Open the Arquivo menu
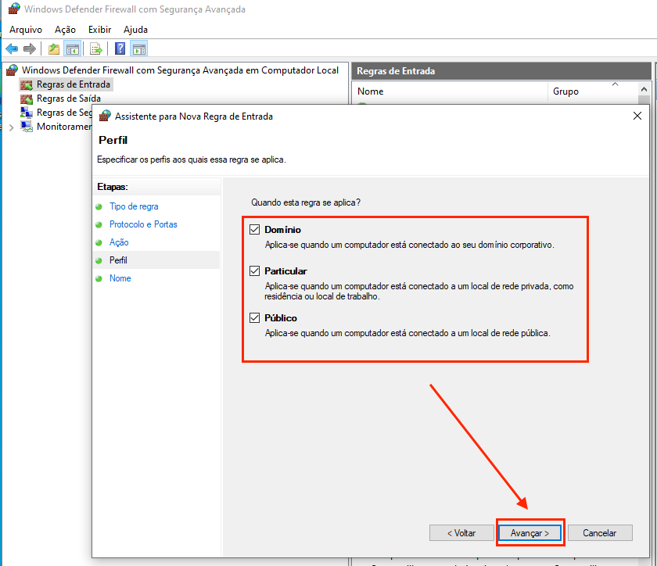 point(26,30)
